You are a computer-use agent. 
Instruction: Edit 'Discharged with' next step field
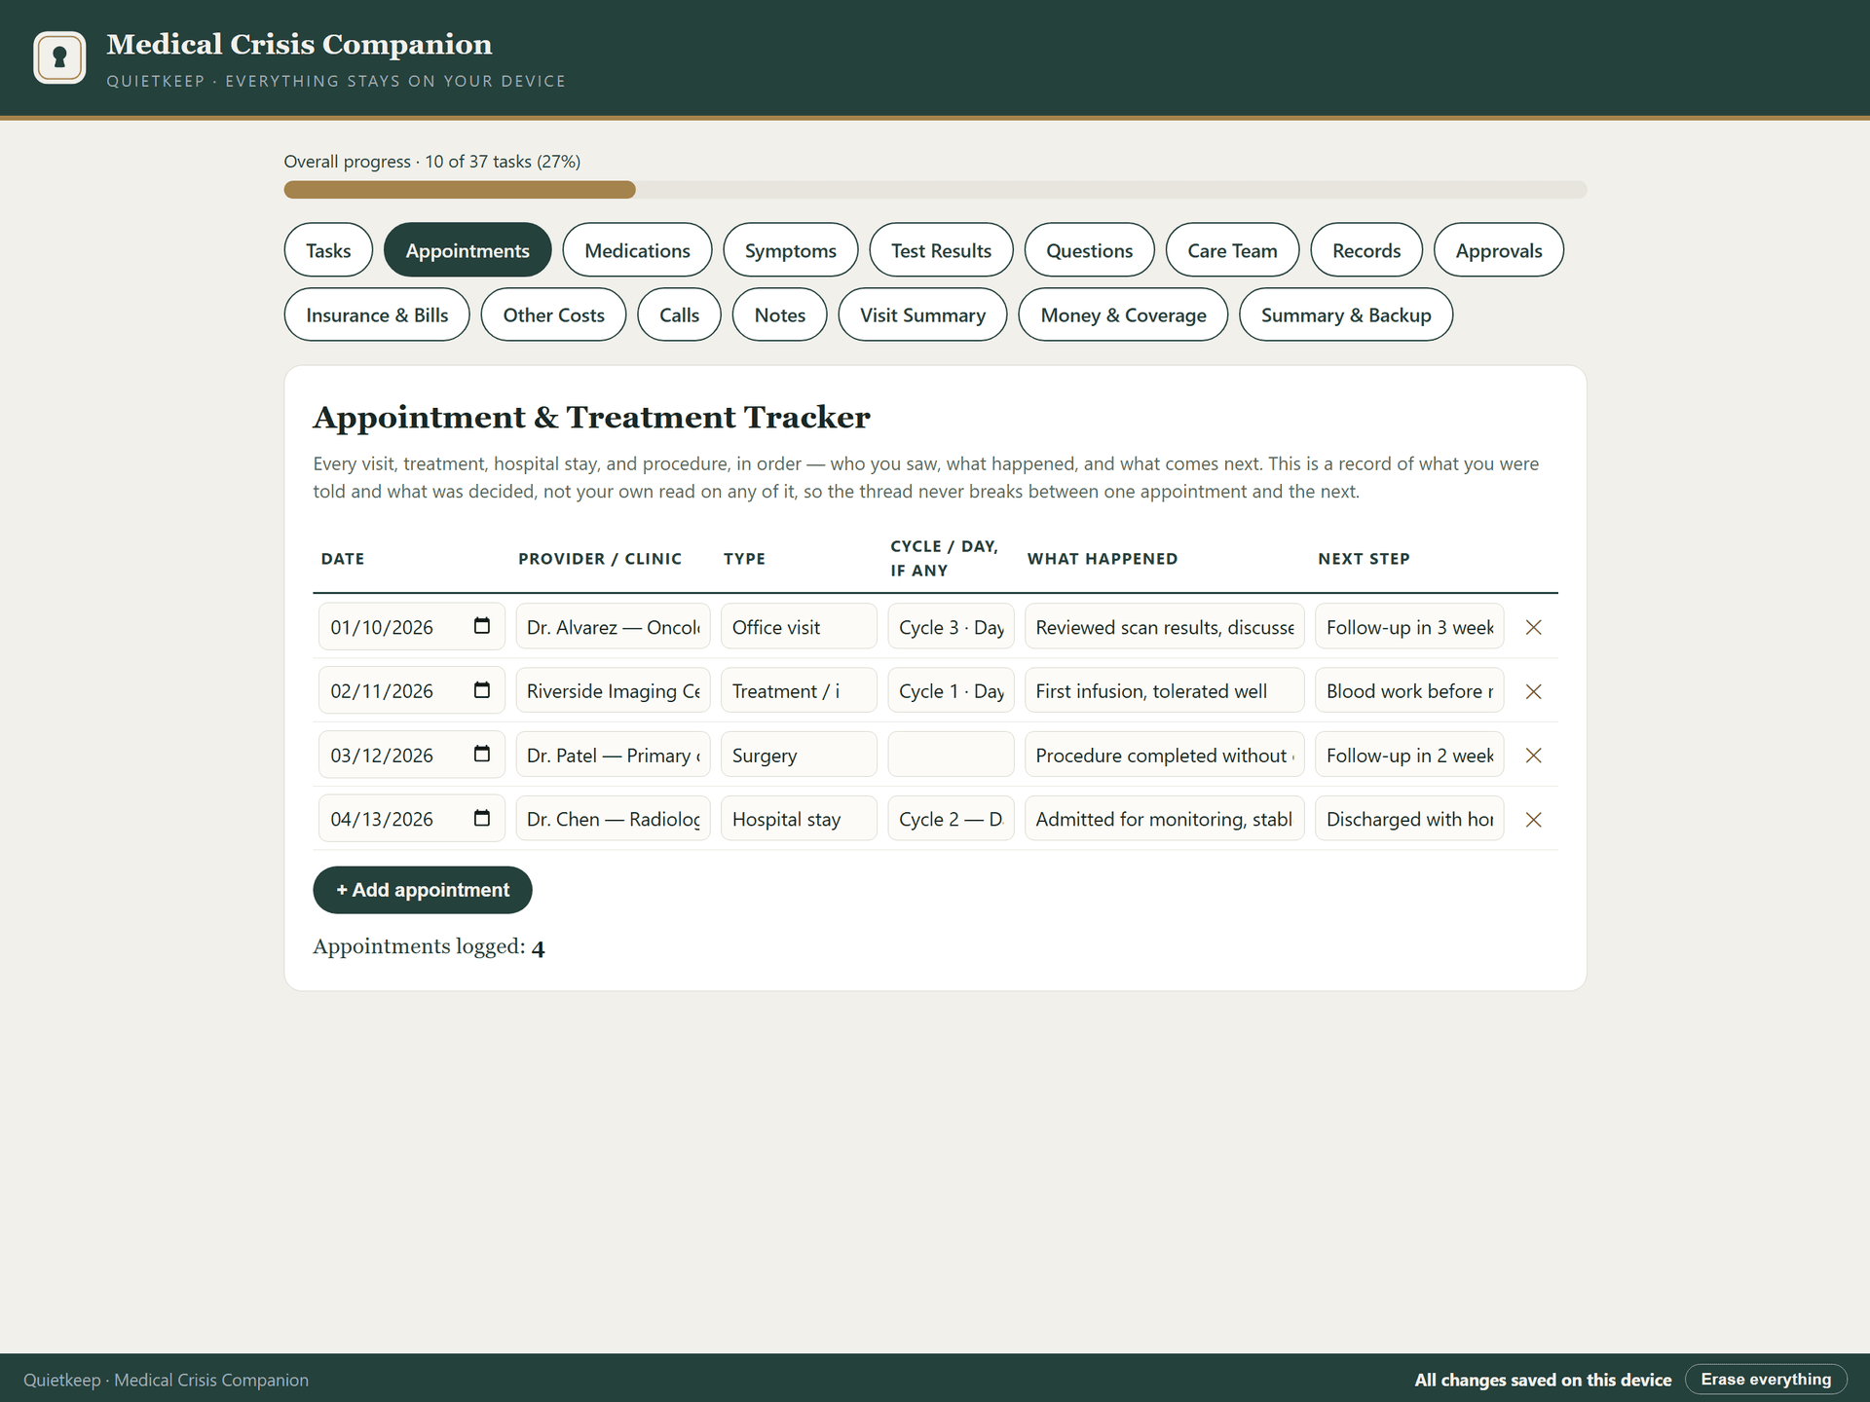[x=1409, y=820]
